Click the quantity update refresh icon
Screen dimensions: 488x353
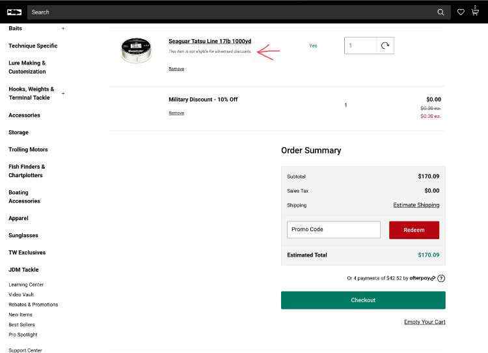(x=385, y=46)
